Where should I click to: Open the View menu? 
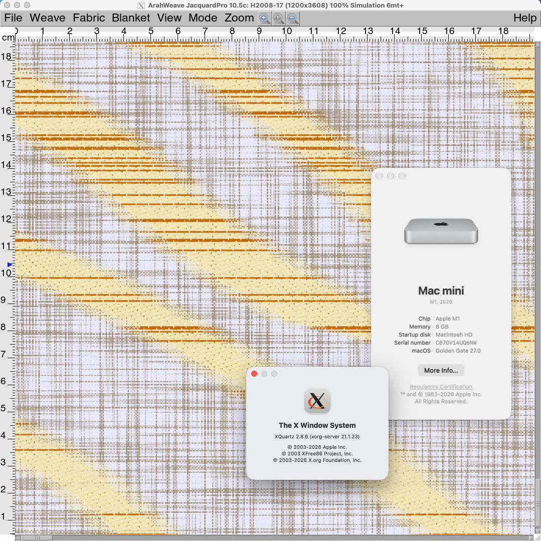point(169,18)
